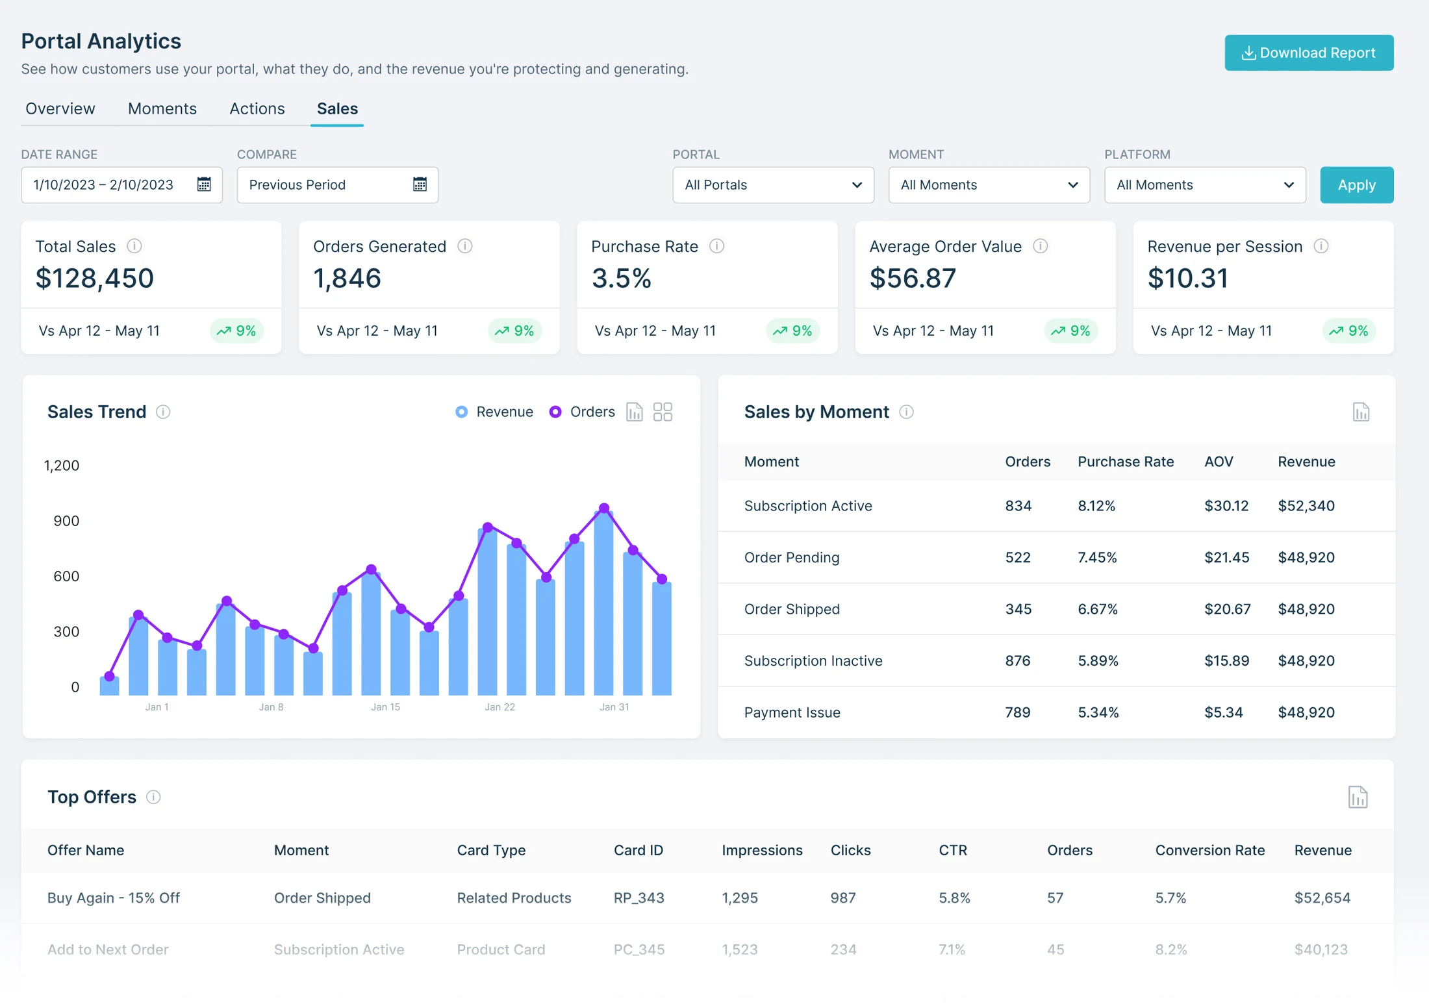Select the Sales tab
The width and height of the screenshot is (1429, 1004).
click(x=337, y=108)
